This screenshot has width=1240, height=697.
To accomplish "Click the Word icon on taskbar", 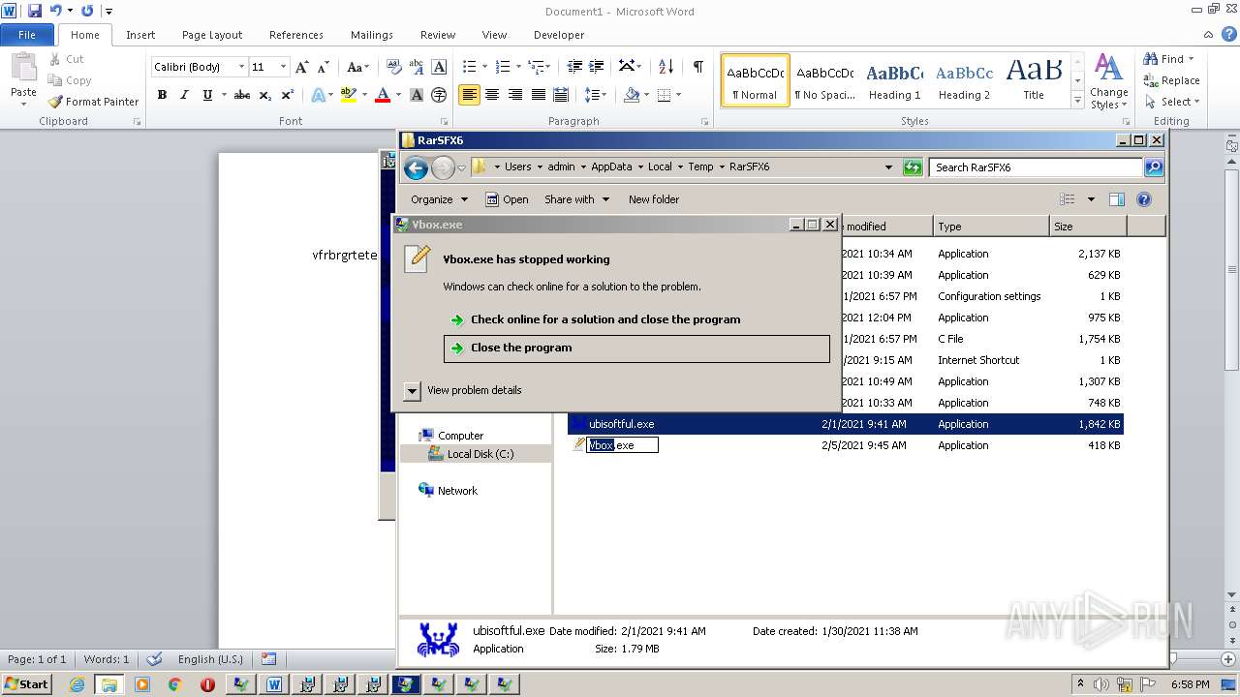I will tap(273, 684).
